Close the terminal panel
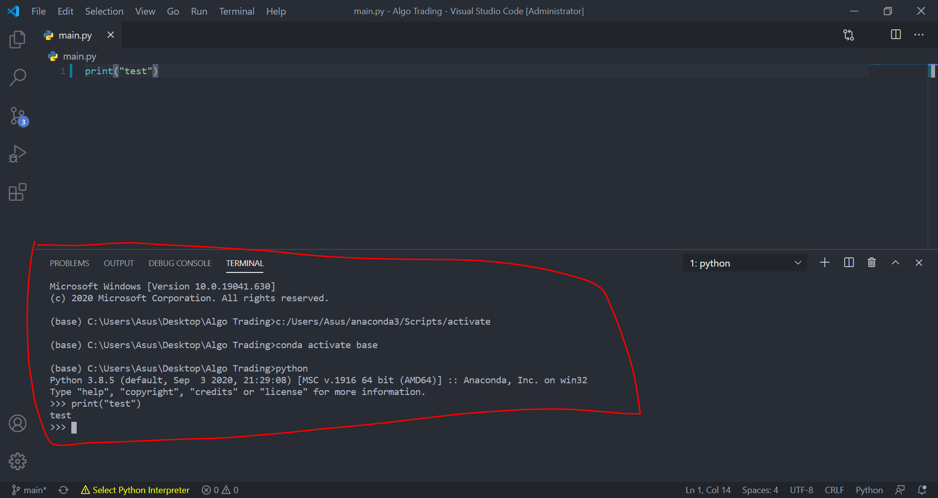This screenshot has height=498, width=938. click(x=919, y=263)
